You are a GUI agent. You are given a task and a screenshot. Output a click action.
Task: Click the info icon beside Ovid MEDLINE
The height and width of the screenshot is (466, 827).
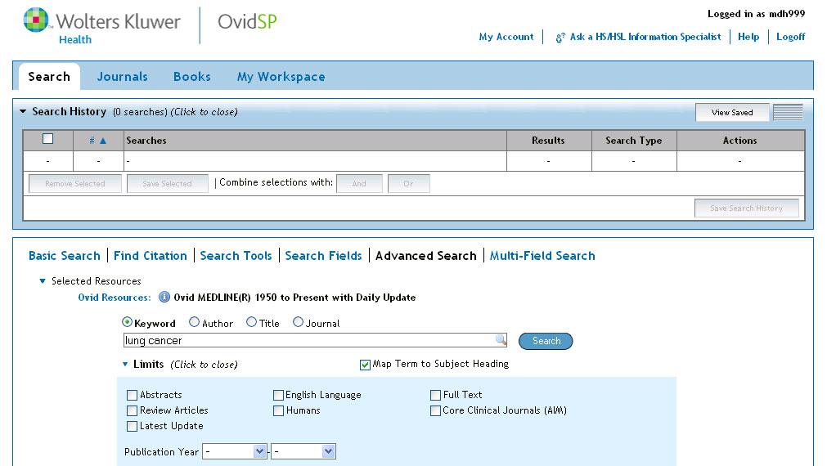point(164,298)
